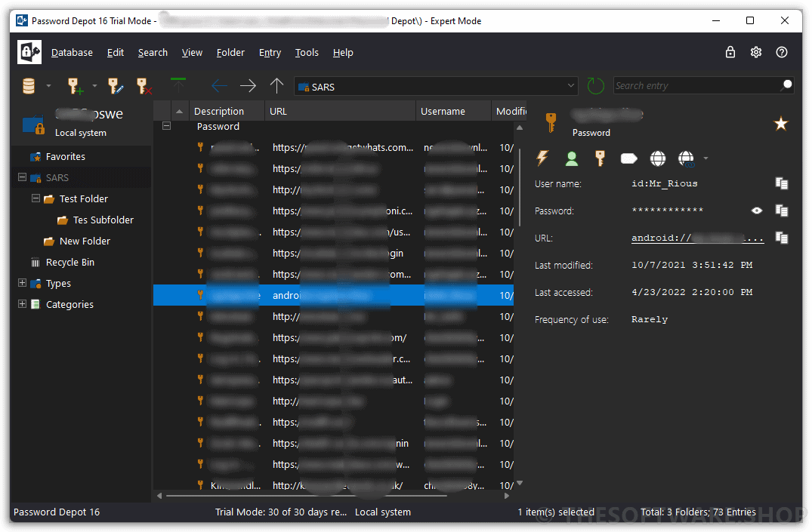The height and width of the screenshot is (532, 812).
Task: Open the SARS folder path dropdown
Action: point(570,85)
